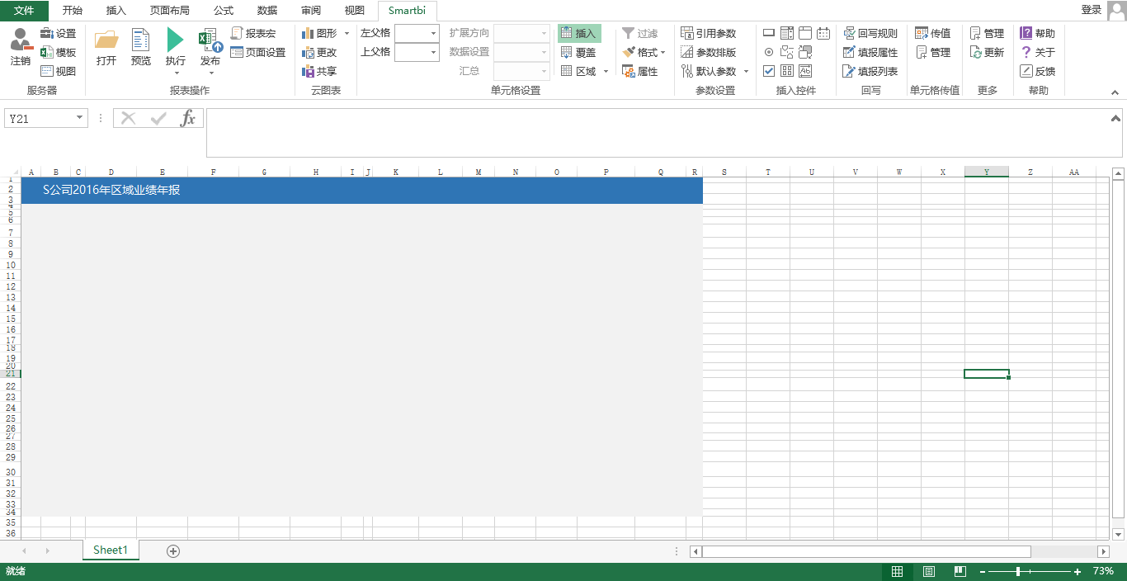Screen dimensions: 1127x581
Task: Click the 覆盖 overwrite icon
Action: pos(566,52)
